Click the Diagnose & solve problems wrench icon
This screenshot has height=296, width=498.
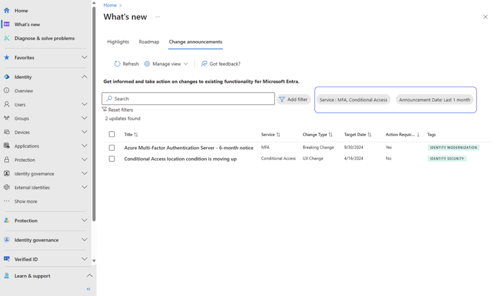pyautogui.click(x=7, y=38)
